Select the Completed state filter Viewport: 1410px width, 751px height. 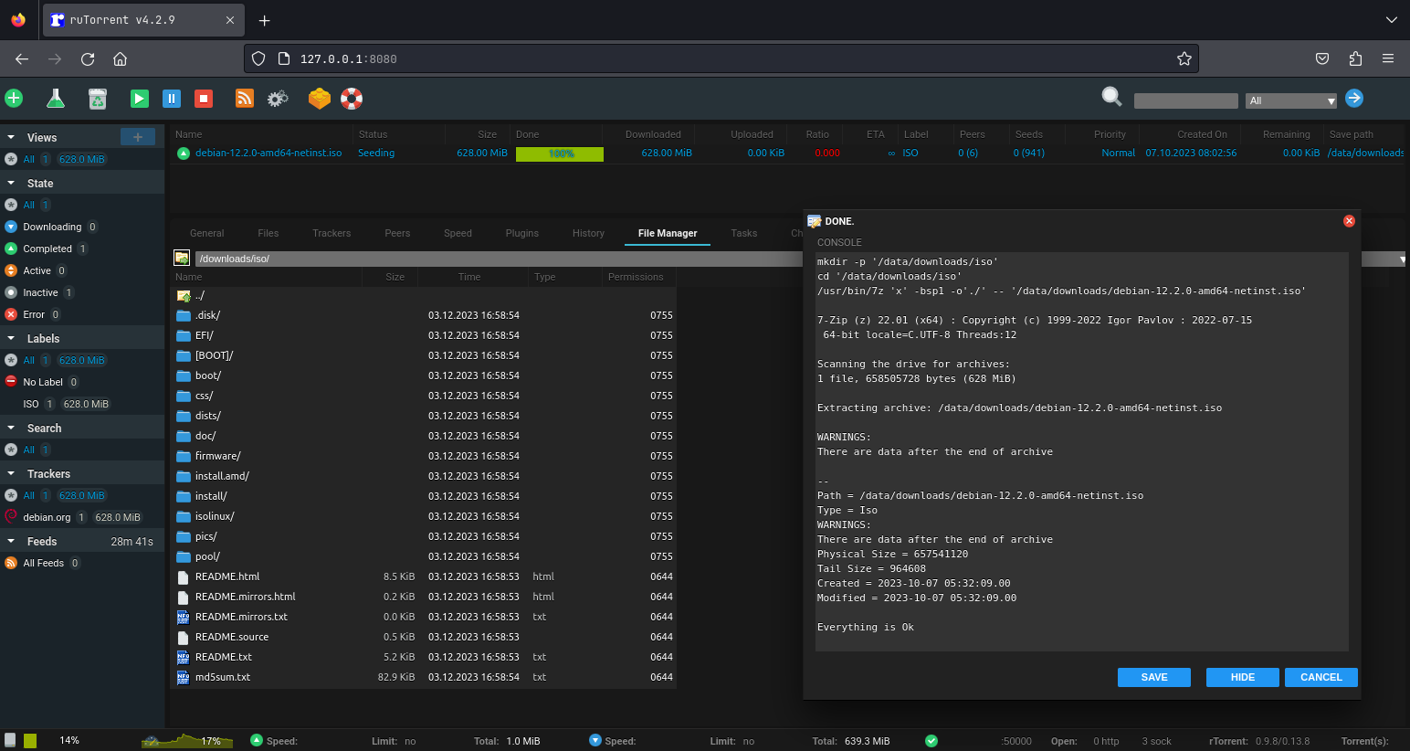tap(47, 249)
